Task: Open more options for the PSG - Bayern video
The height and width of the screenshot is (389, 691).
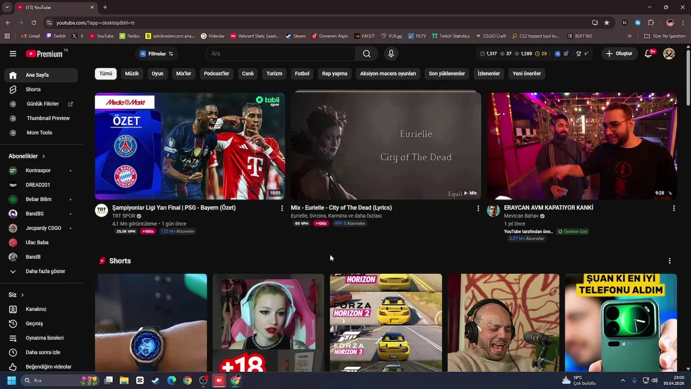Action: pos(282,208)
